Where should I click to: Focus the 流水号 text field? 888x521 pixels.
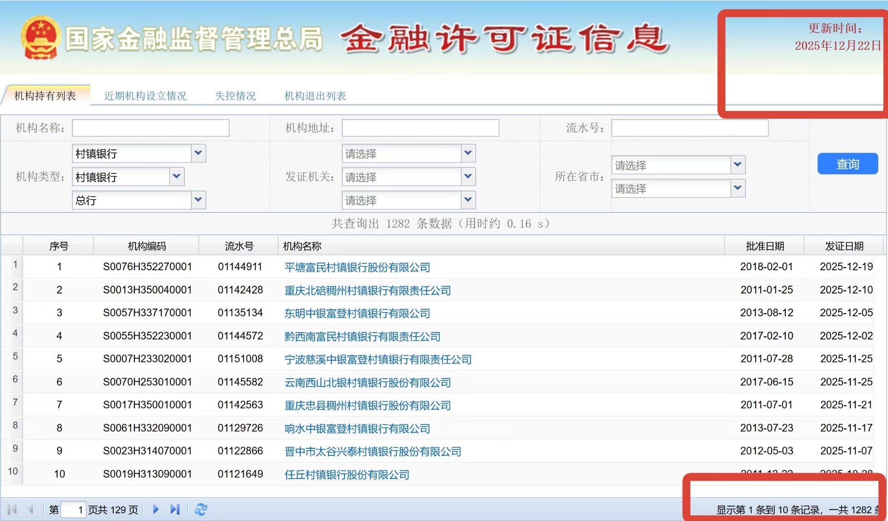coord(689,128)
